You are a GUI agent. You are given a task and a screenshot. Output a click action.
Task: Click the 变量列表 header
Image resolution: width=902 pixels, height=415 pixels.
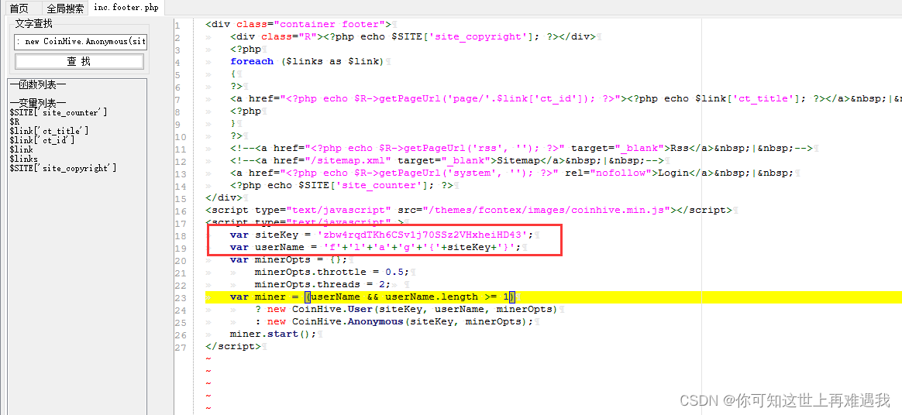[x=38, y=104]
